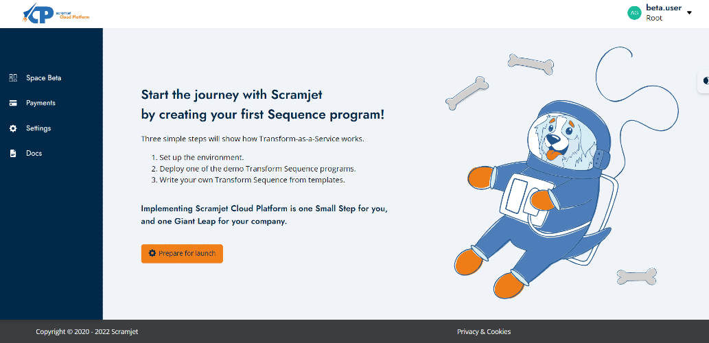The image size is (709, 343).
Task: Open the Privacy & Cookies link
Action: coord(484,332)
